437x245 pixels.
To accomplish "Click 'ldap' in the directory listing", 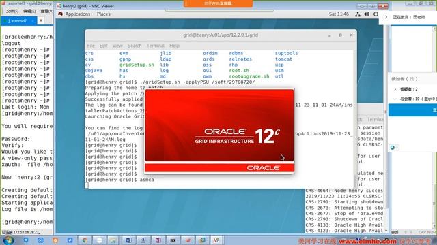I will click(x=165, y=59).
